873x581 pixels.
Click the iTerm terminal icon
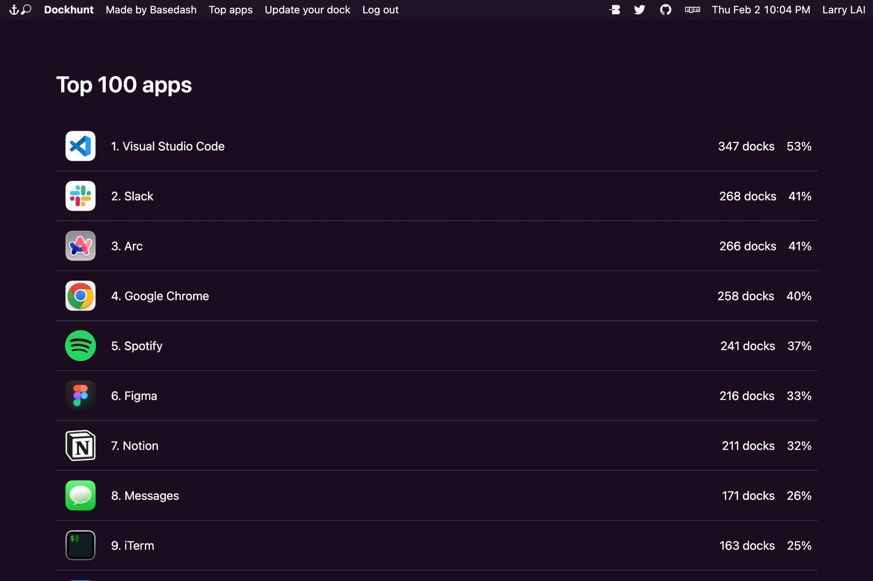80,545
